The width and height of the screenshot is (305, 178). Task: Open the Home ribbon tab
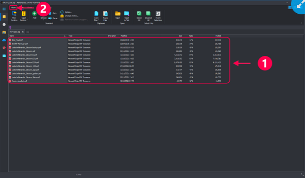pyautogui.click(x=14, y=7)
